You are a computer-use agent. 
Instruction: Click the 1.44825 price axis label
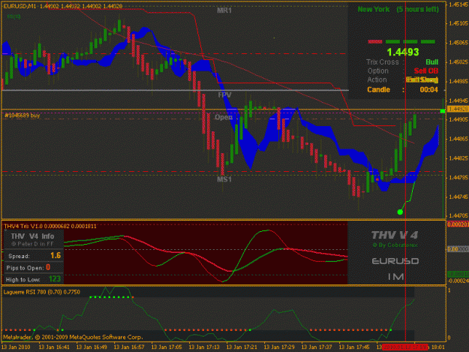[x=458, y=158]
